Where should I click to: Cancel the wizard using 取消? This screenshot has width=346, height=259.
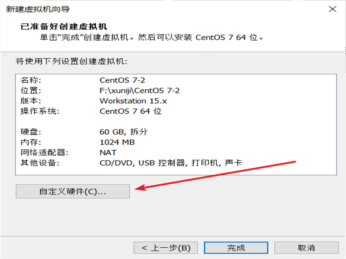[x=306, y=248]
